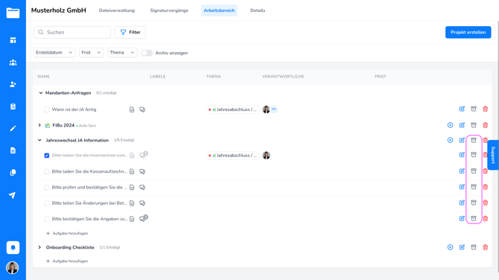Check 'Bitte laden Sie die Kassenaufzeichn...' checkbox

pyautogui.click(x=47, y=171)
